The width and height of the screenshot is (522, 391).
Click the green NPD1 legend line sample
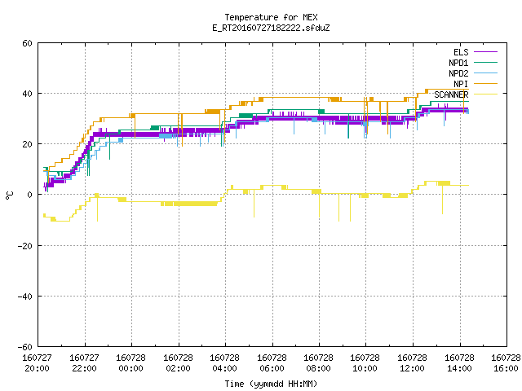click(485, 62)
